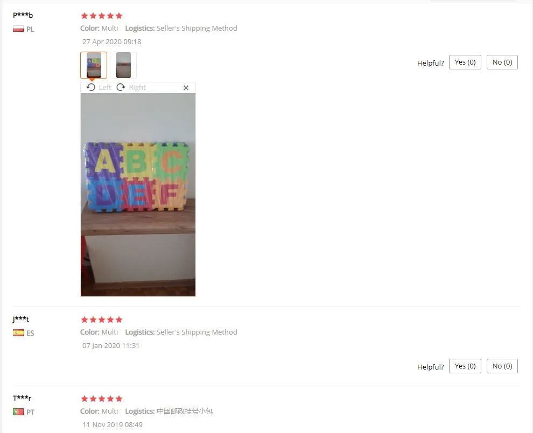Close the enlarged review photo viewer
Viewport: 533px width, 433px height.
(x=186, y=88)
